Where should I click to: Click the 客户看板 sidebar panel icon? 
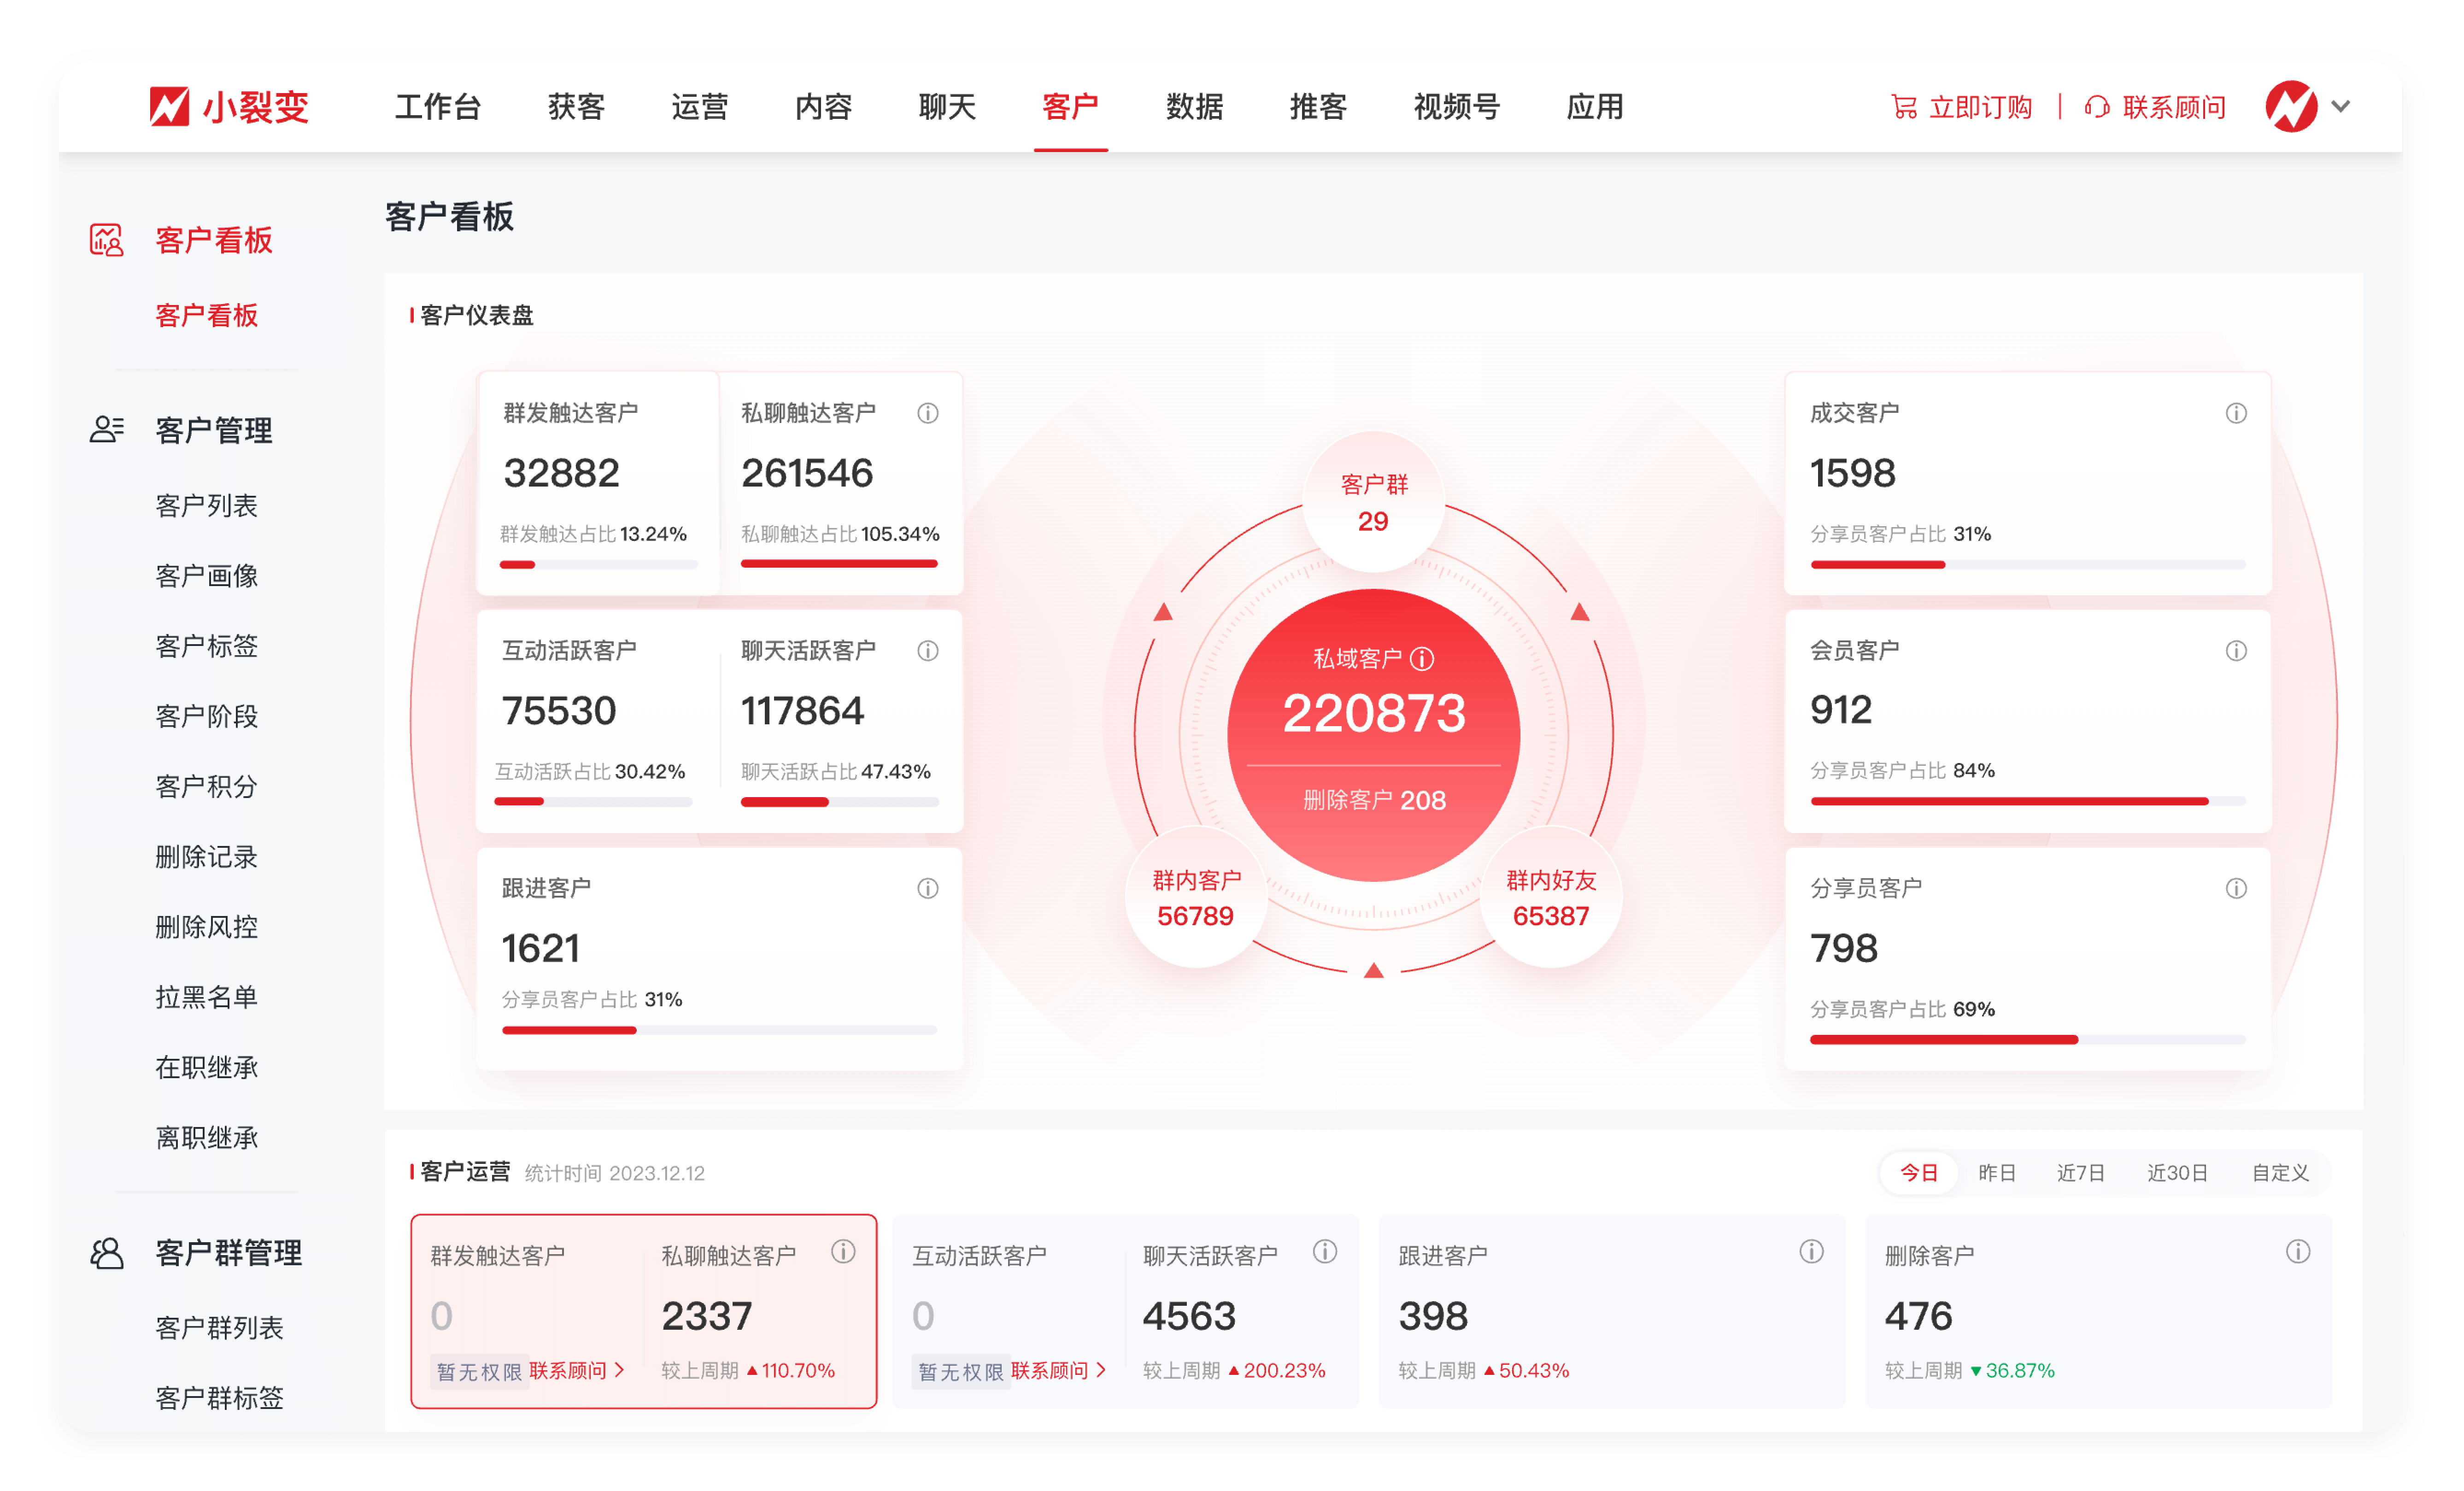point(107,240)
